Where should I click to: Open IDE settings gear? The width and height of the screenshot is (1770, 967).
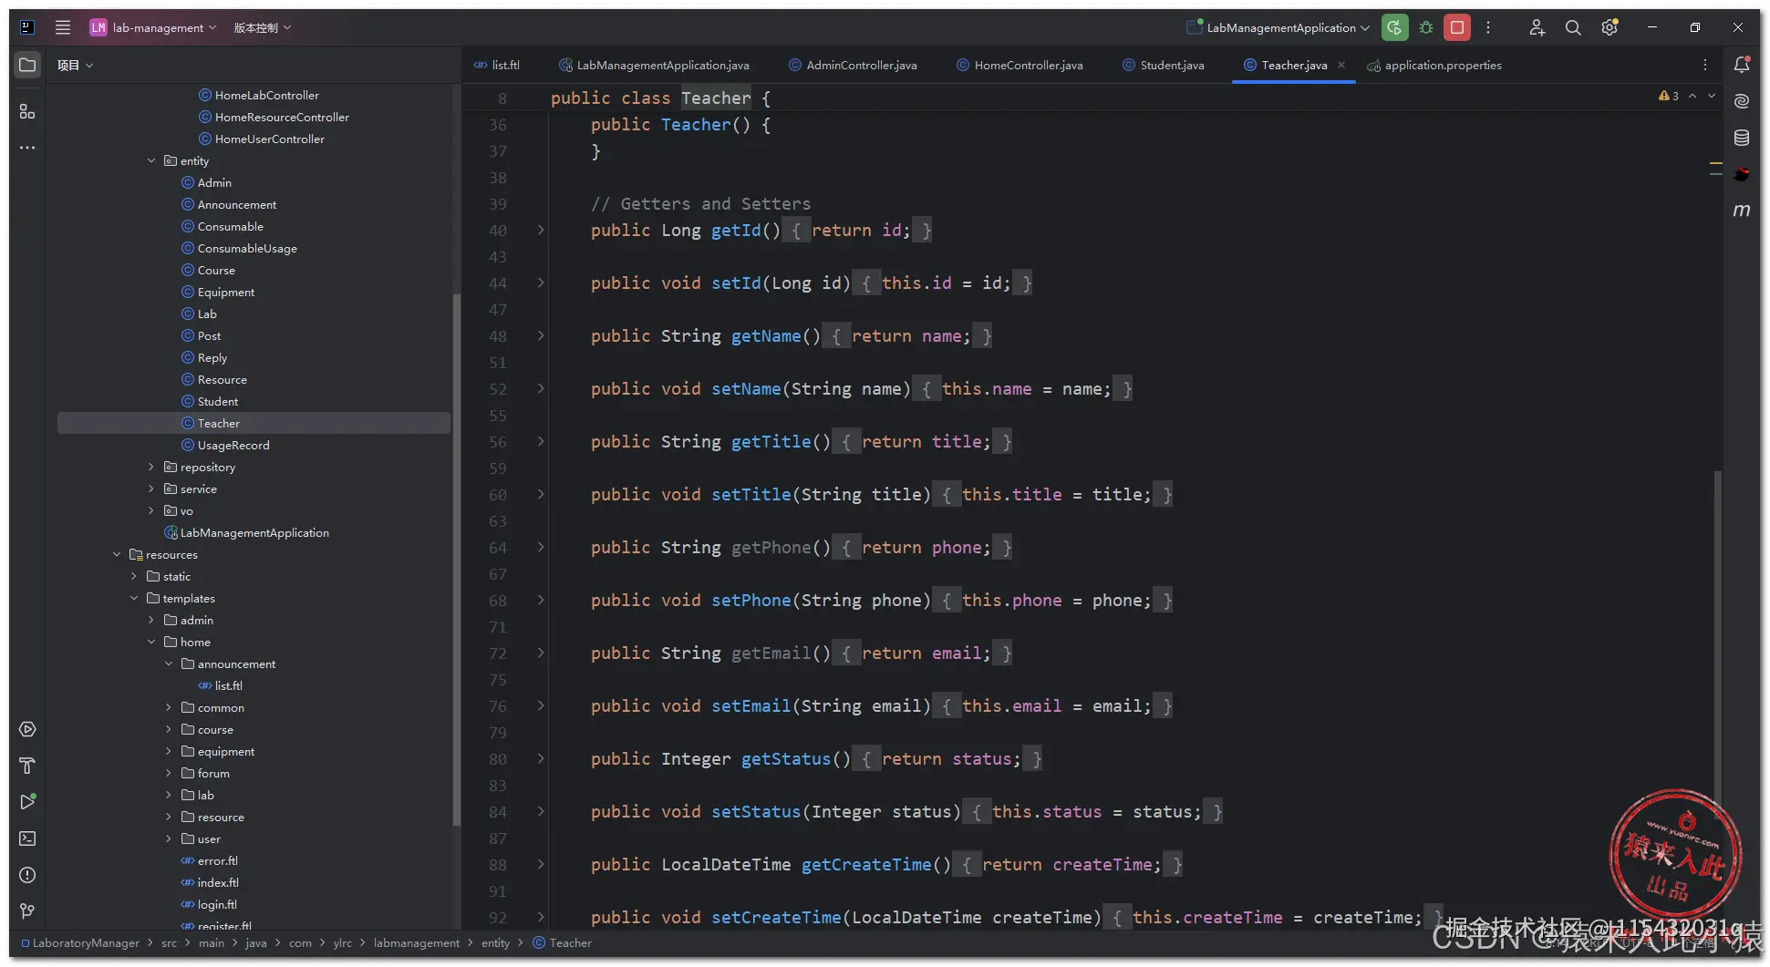click(x=1610, y=27)
